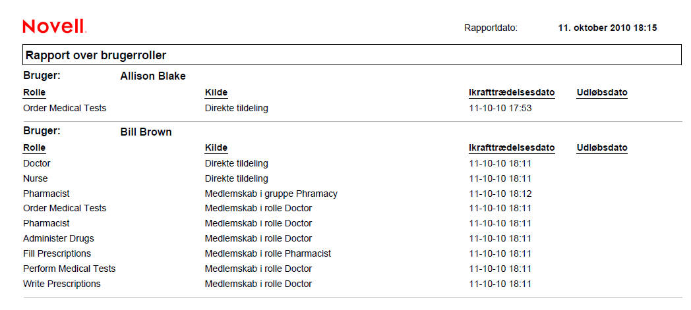Click the red Novell logo

pos(54,27)
